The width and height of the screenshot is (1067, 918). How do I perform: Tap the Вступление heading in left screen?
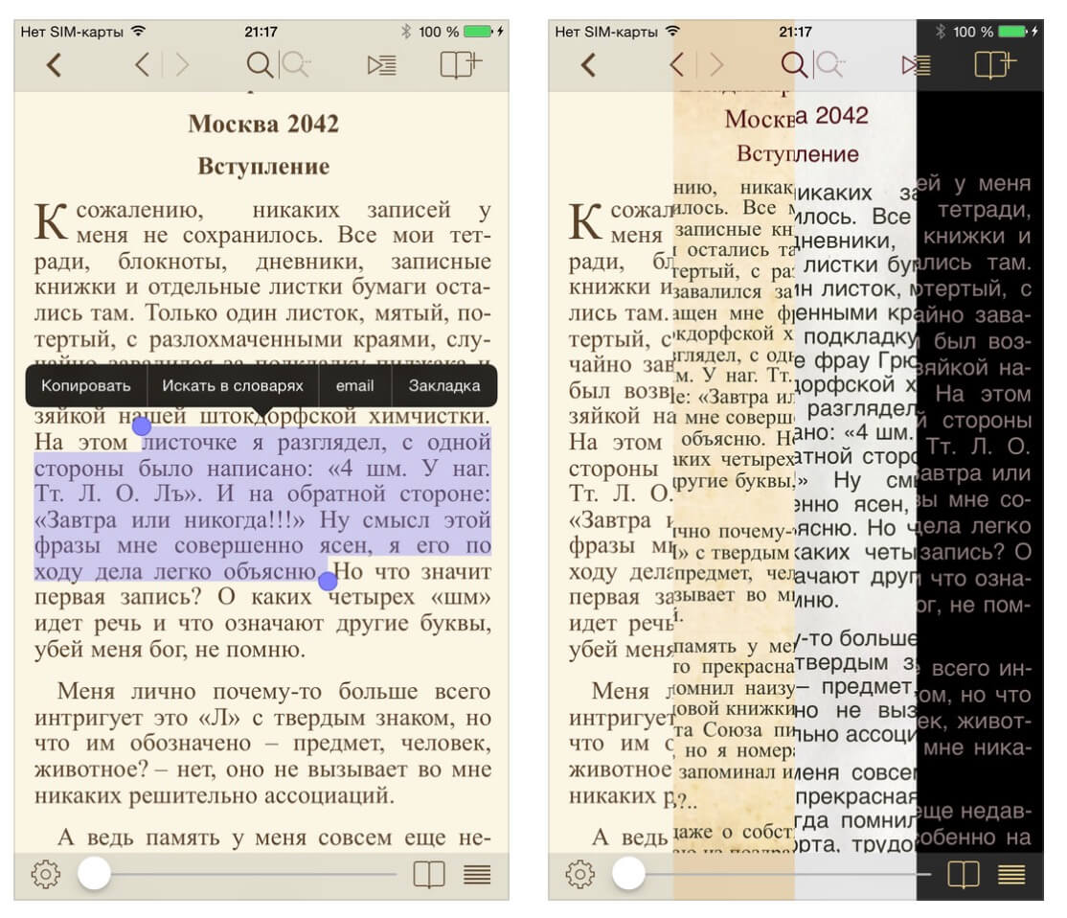(x=263, y=166)
